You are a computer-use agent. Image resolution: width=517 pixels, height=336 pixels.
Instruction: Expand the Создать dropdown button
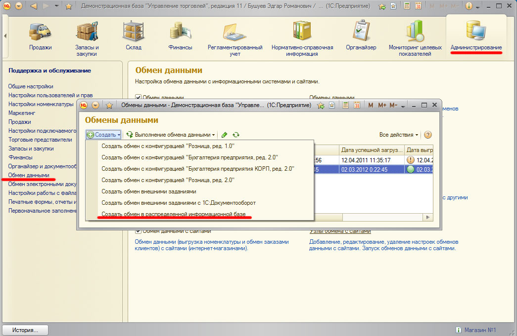coord(103,135)
